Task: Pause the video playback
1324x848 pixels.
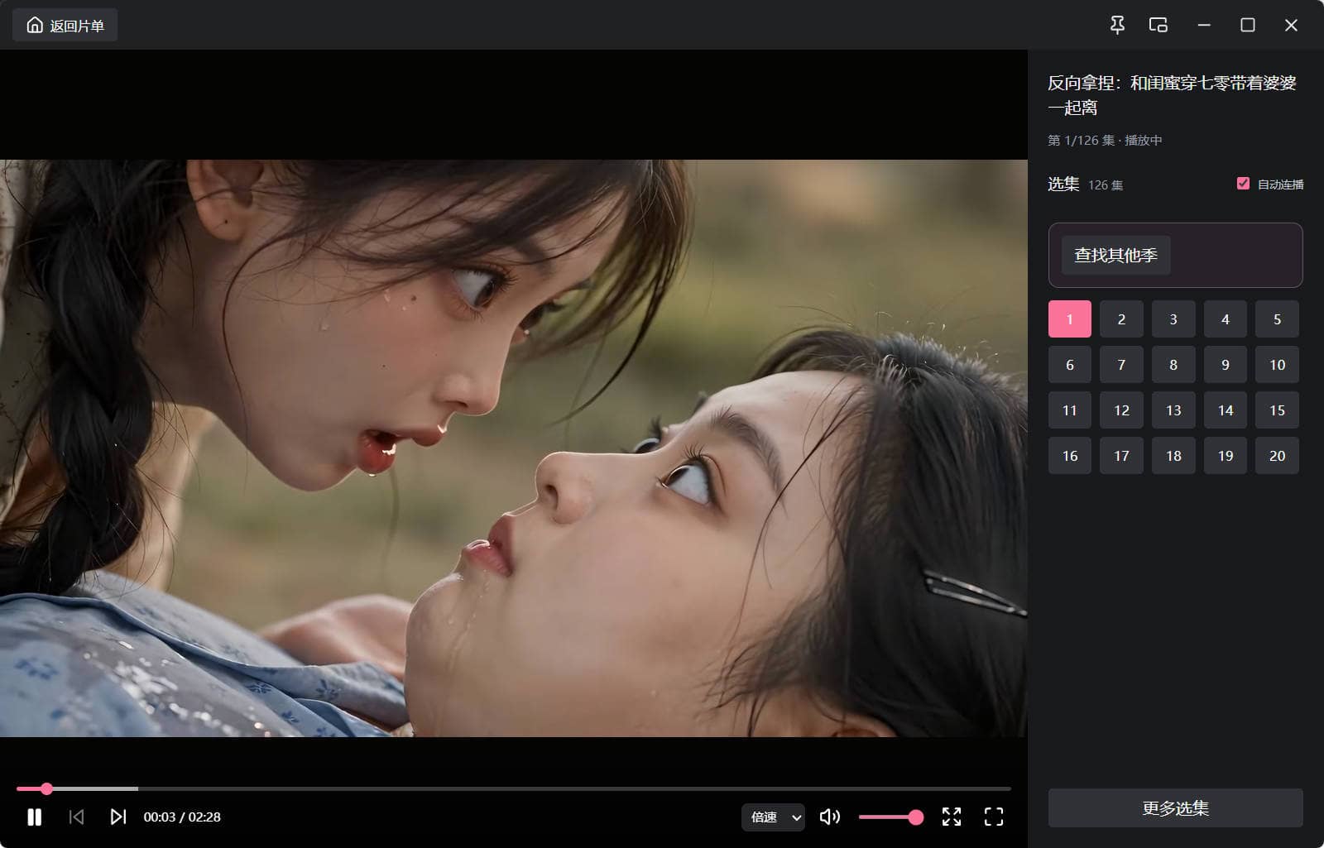Action: click(34, 817)
